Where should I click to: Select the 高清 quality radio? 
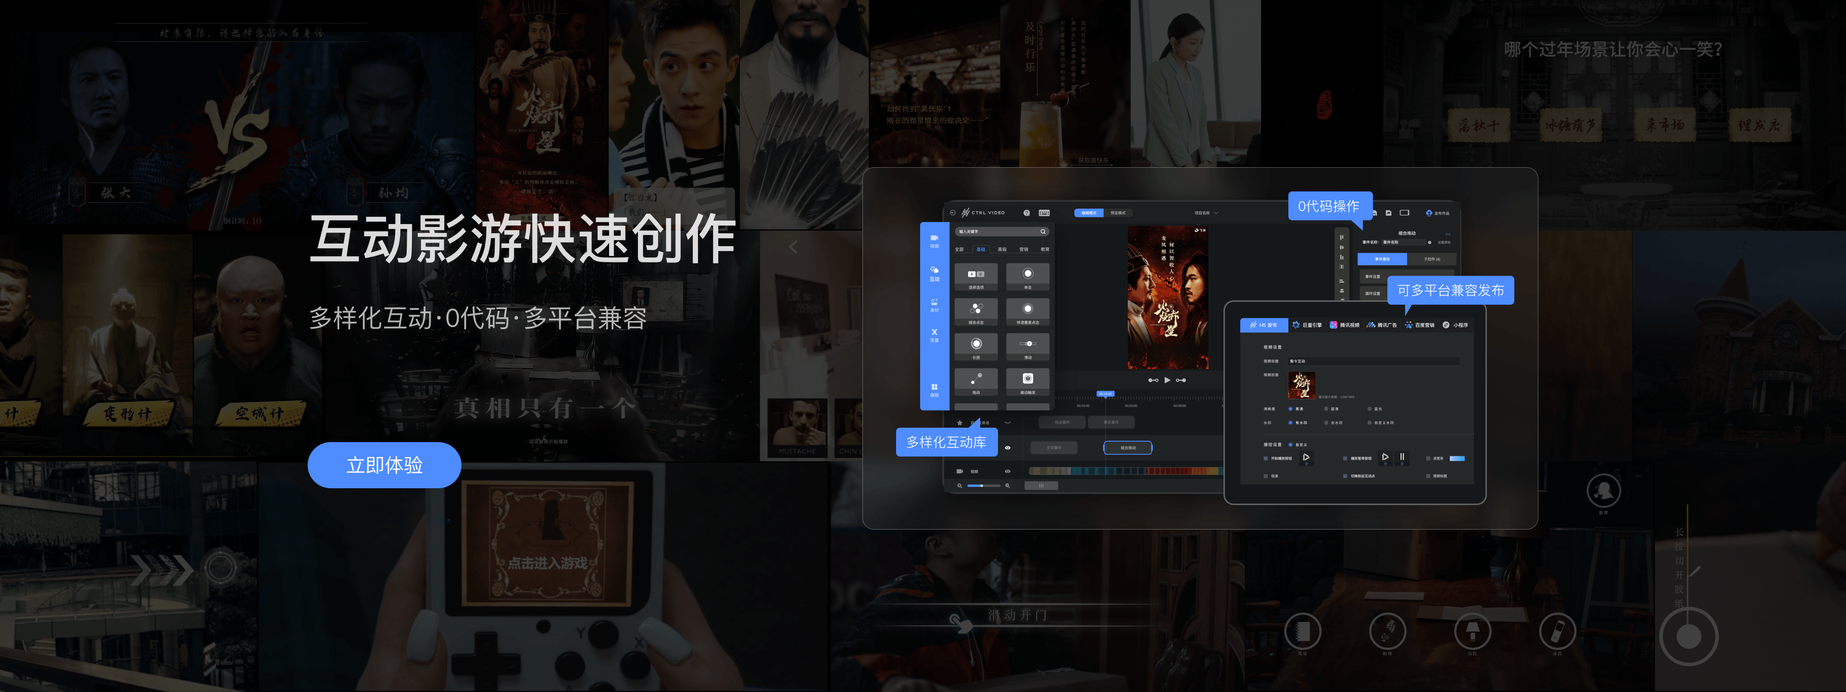click(x=1291, y=409)
